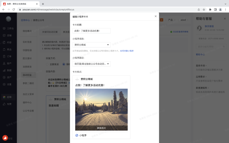The image size is (229, 143).
Task: Expand the 小程序路径 dropdown
Action: tap(91, 64)
